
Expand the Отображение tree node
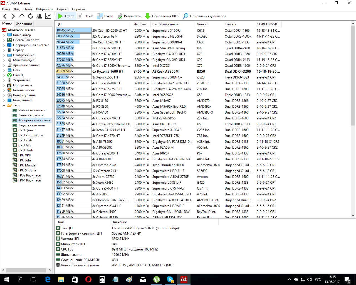coord(4,55)
